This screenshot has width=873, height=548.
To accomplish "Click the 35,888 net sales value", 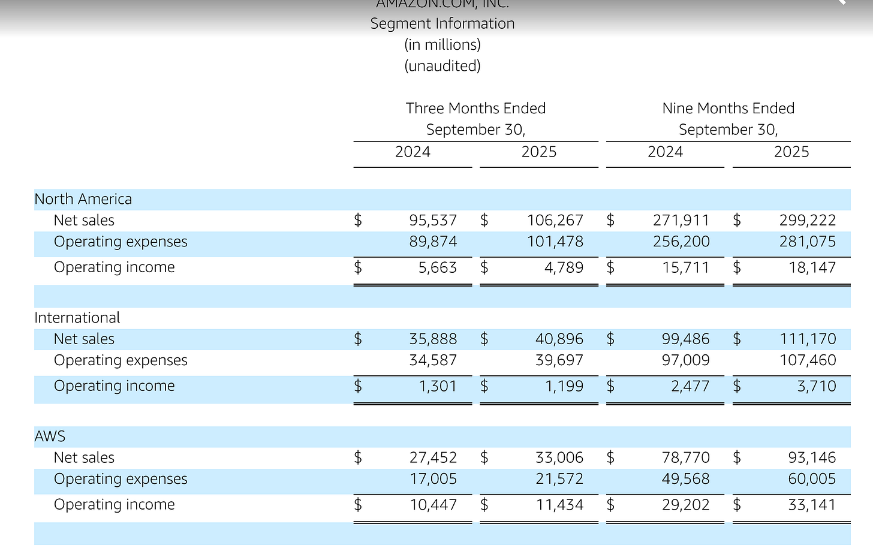I will point(433,339).
